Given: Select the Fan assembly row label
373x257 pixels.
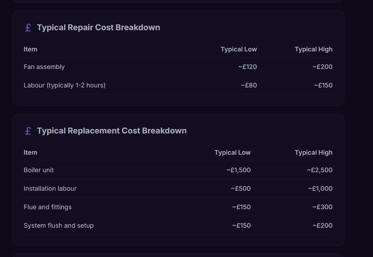Looking at the screenshot, I should coord(44,67).
